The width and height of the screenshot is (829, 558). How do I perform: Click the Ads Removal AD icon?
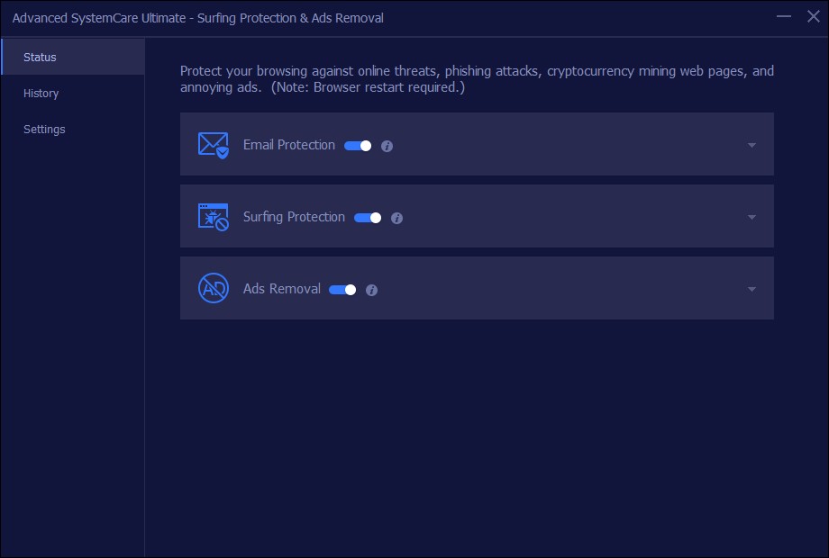coord(213,288)
